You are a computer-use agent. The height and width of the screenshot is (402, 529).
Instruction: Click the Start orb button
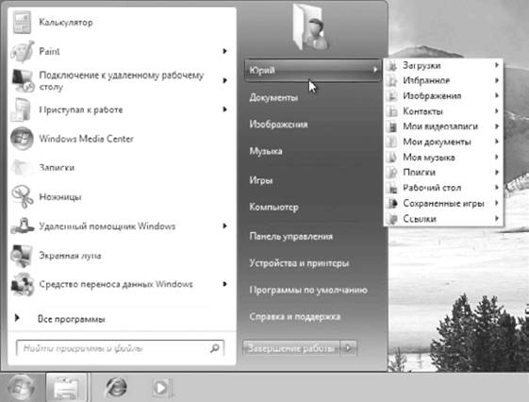(22, 388)
